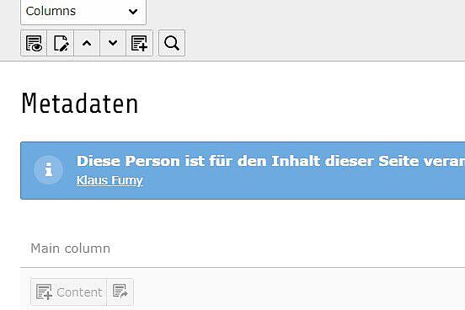Image resolution: width=465 pixels, height=310 pixels.
Task: Click the Create new content element icon
Action: tap(139, 43)
